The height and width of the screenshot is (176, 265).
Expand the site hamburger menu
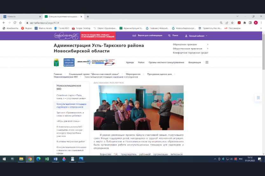(x=207, y=62)
